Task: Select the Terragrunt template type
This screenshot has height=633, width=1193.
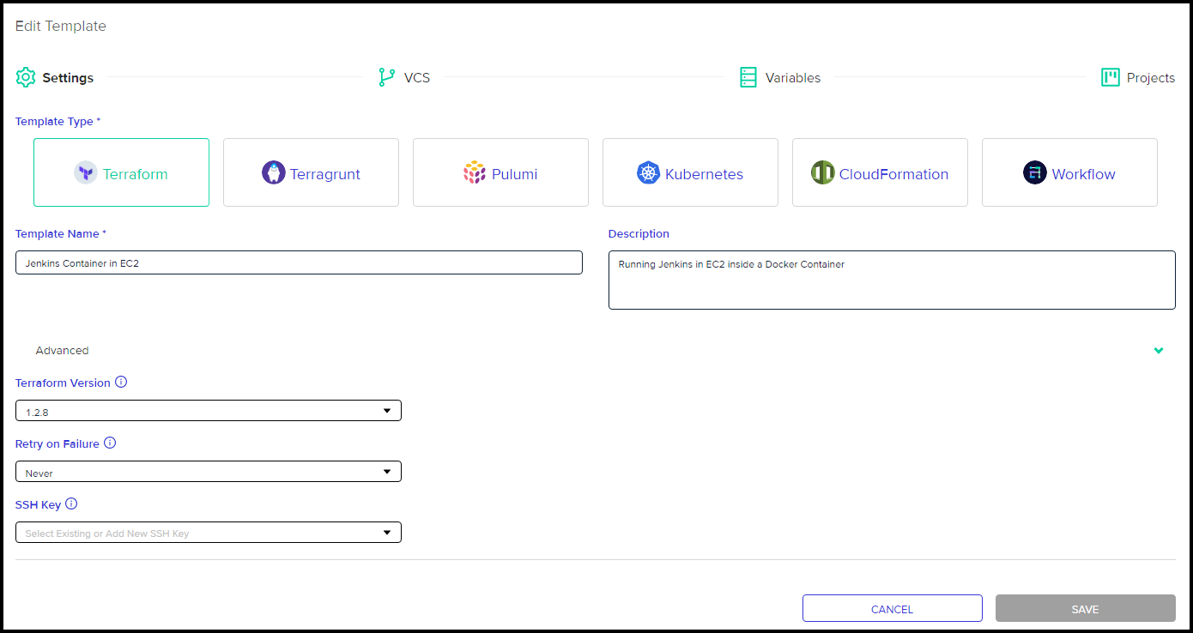Action: coord(310,172)
